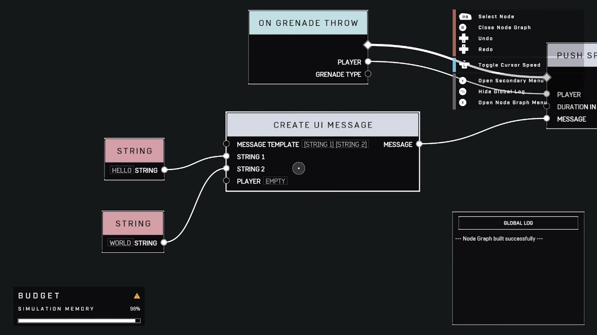The width and height of the screenshot is (597, 335).
Task: Click the Y Open Secondary Menu icon
Action: coord(463,81)
